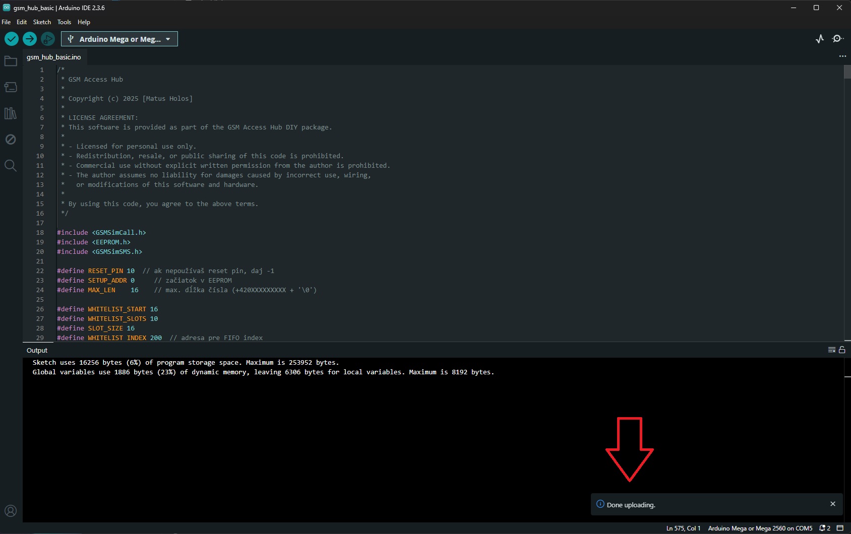Click the 'Done uploading.' notification text
Viewport: 851px width, 534px height.
tap(631, 505)
